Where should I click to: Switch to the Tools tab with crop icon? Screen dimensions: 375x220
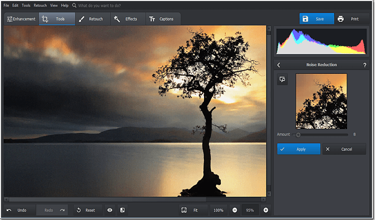click(57, 19)
